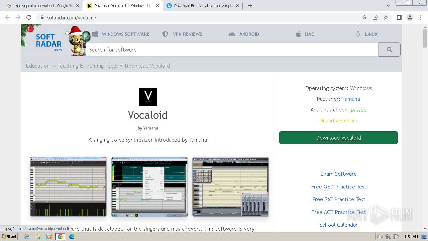This screenshot has height=241, width=428.
Task: Open the Windows Software menu
Action: 121,34
